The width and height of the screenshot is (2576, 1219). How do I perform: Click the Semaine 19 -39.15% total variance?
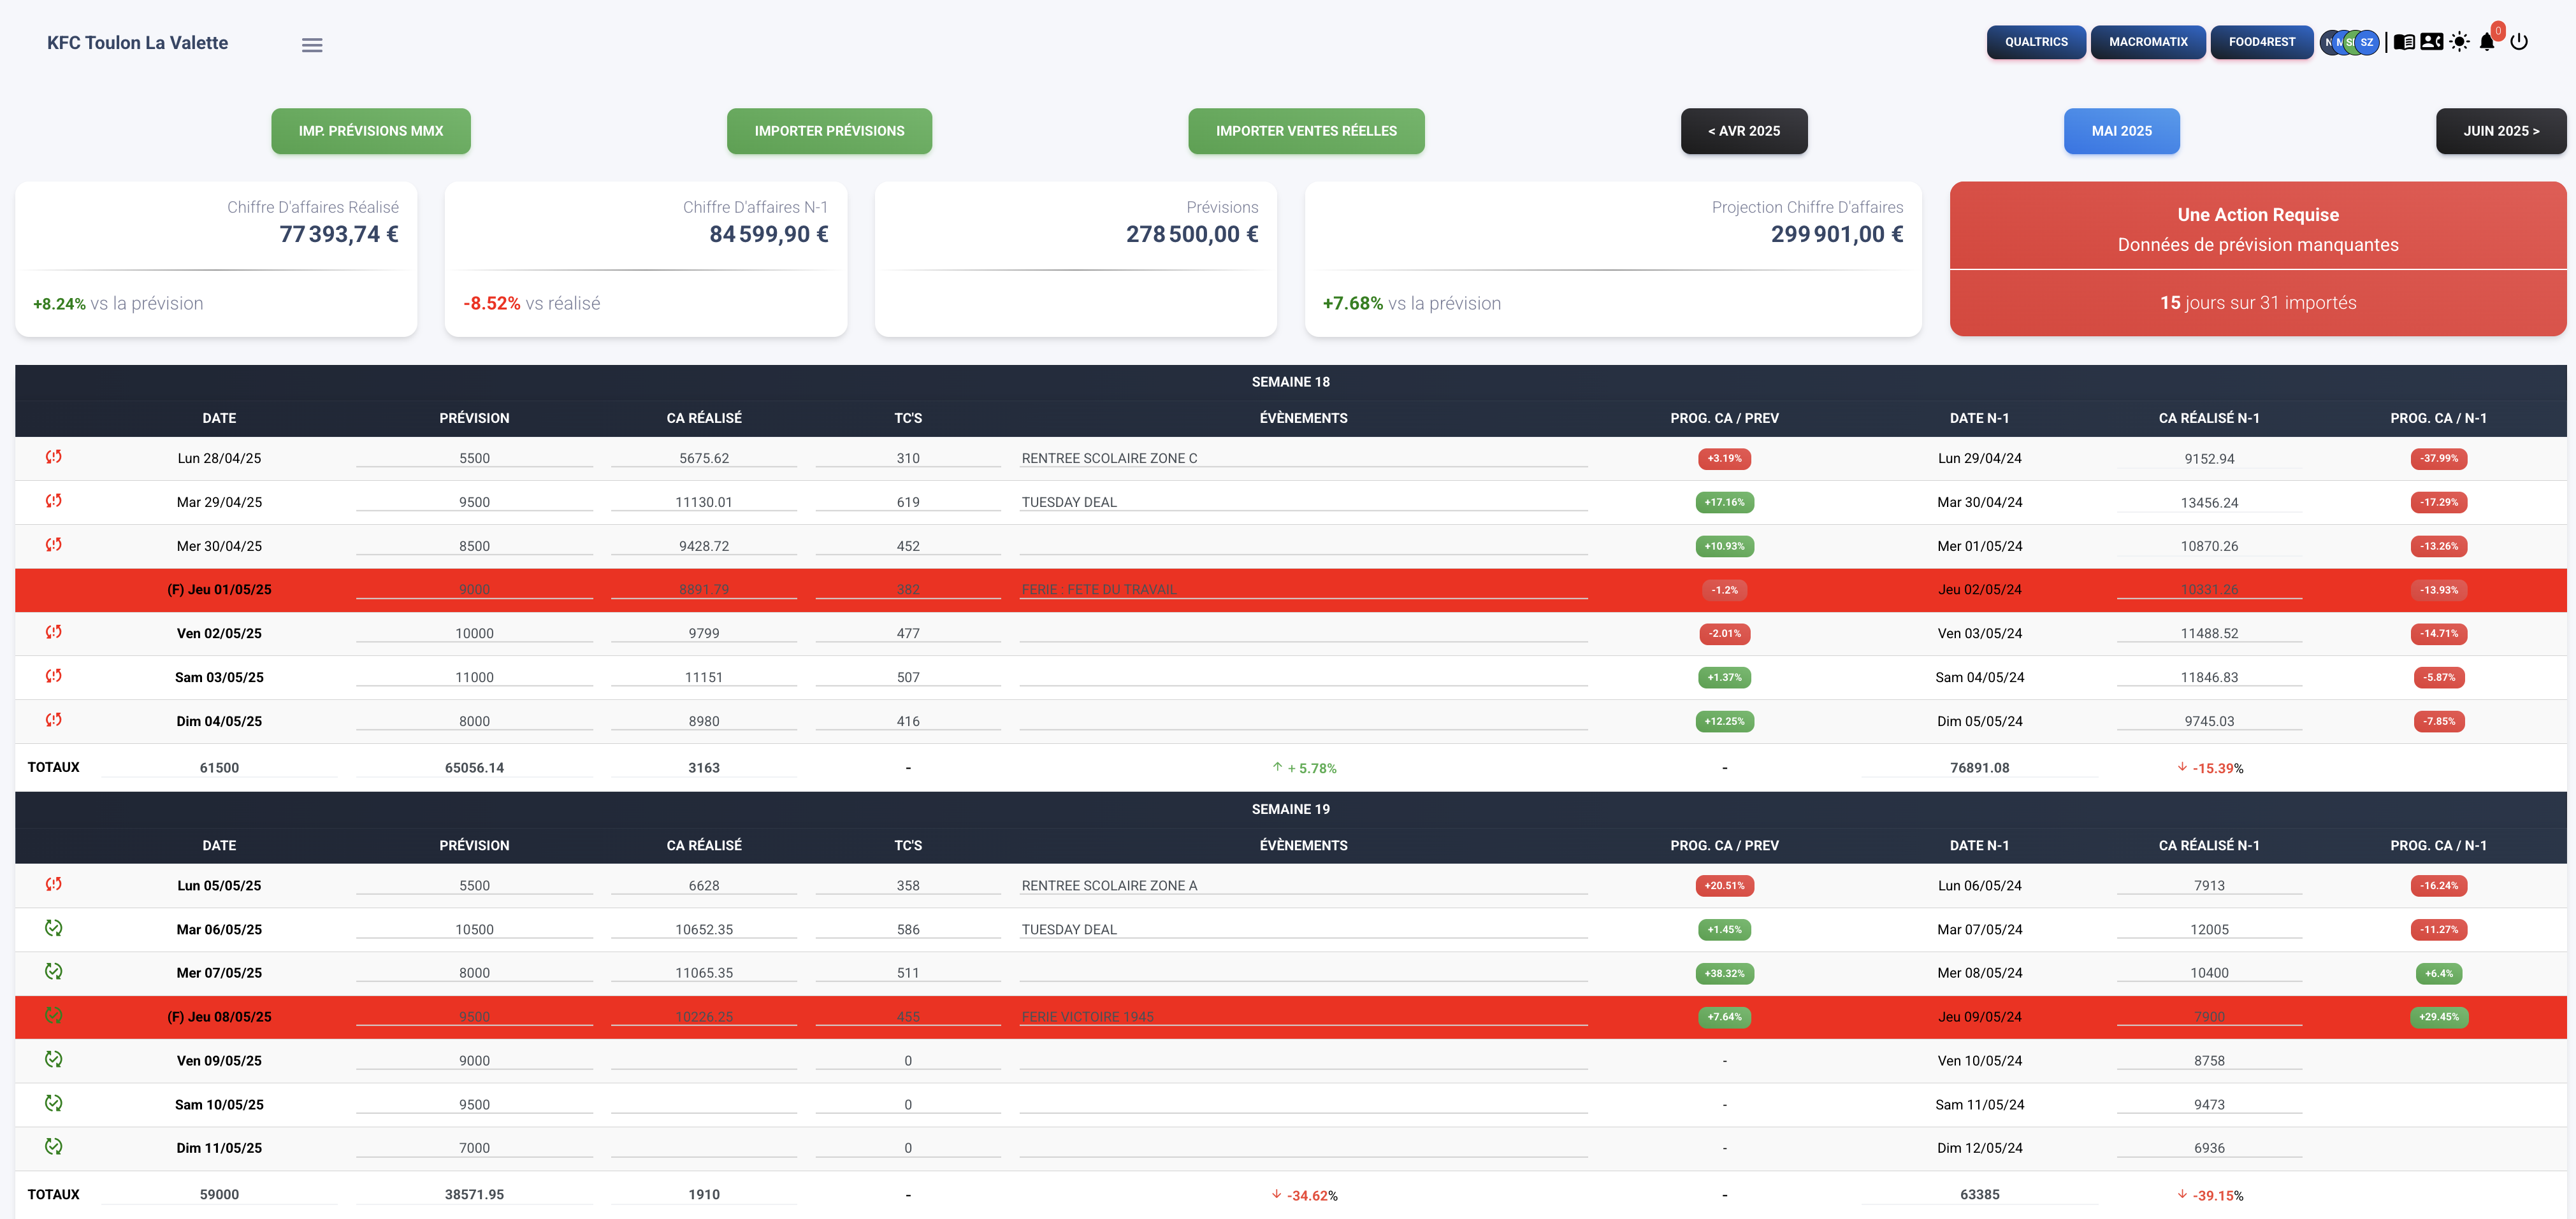2211,1195
